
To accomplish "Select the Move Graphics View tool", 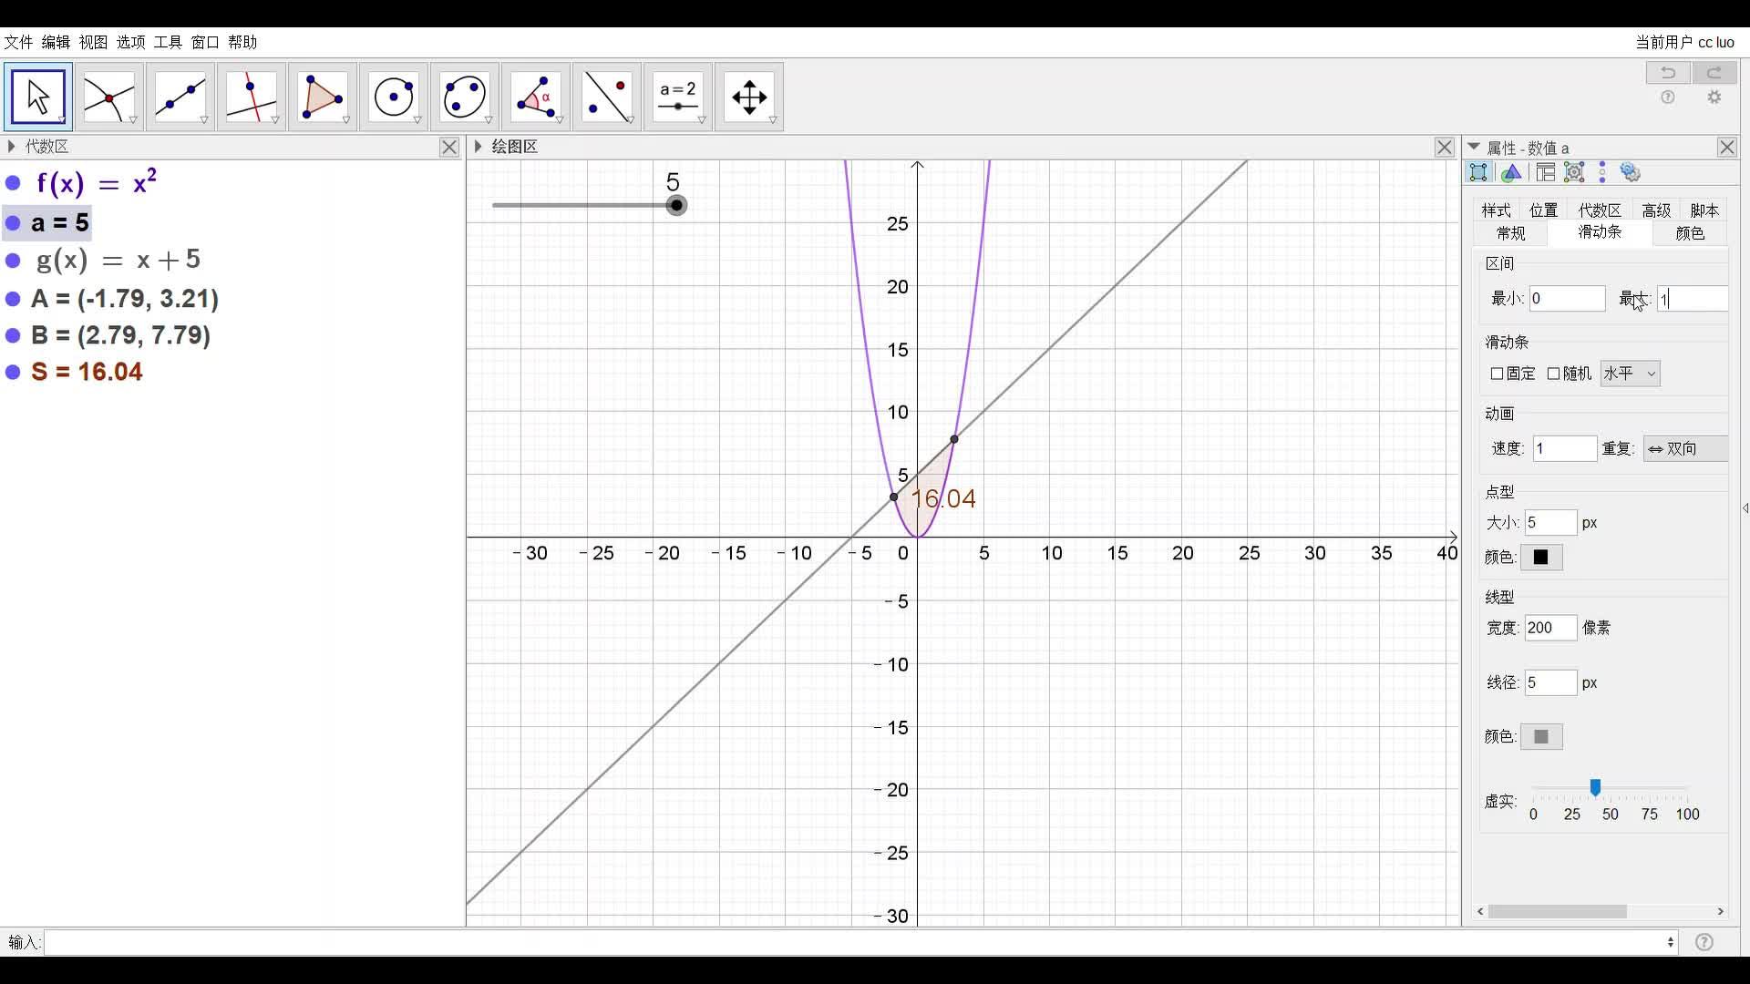I will tap(749, 97).
